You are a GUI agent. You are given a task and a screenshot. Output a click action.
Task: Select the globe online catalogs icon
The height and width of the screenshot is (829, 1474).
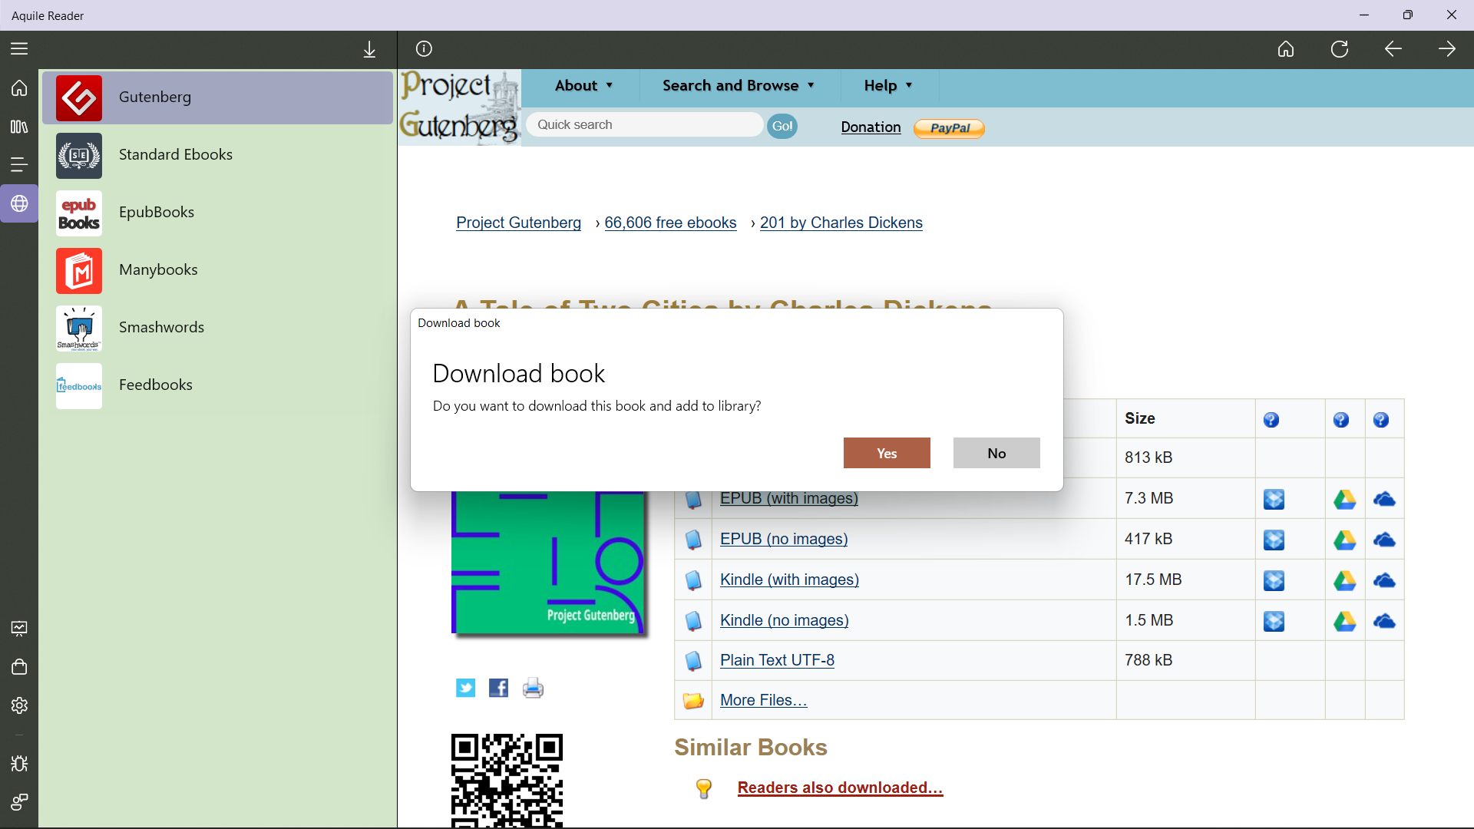[x=19, y=203]
